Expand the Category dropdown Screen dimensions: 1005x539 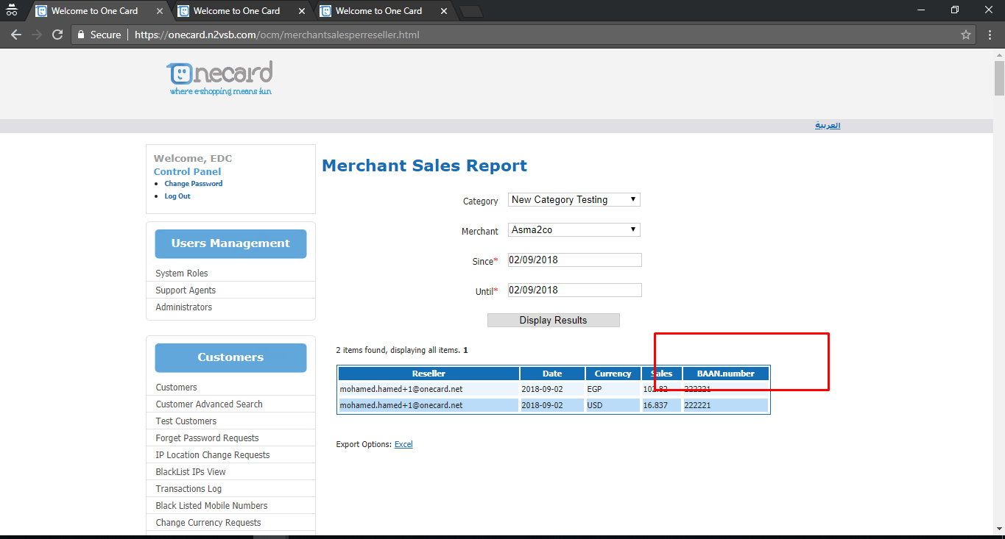pos(574,200)
